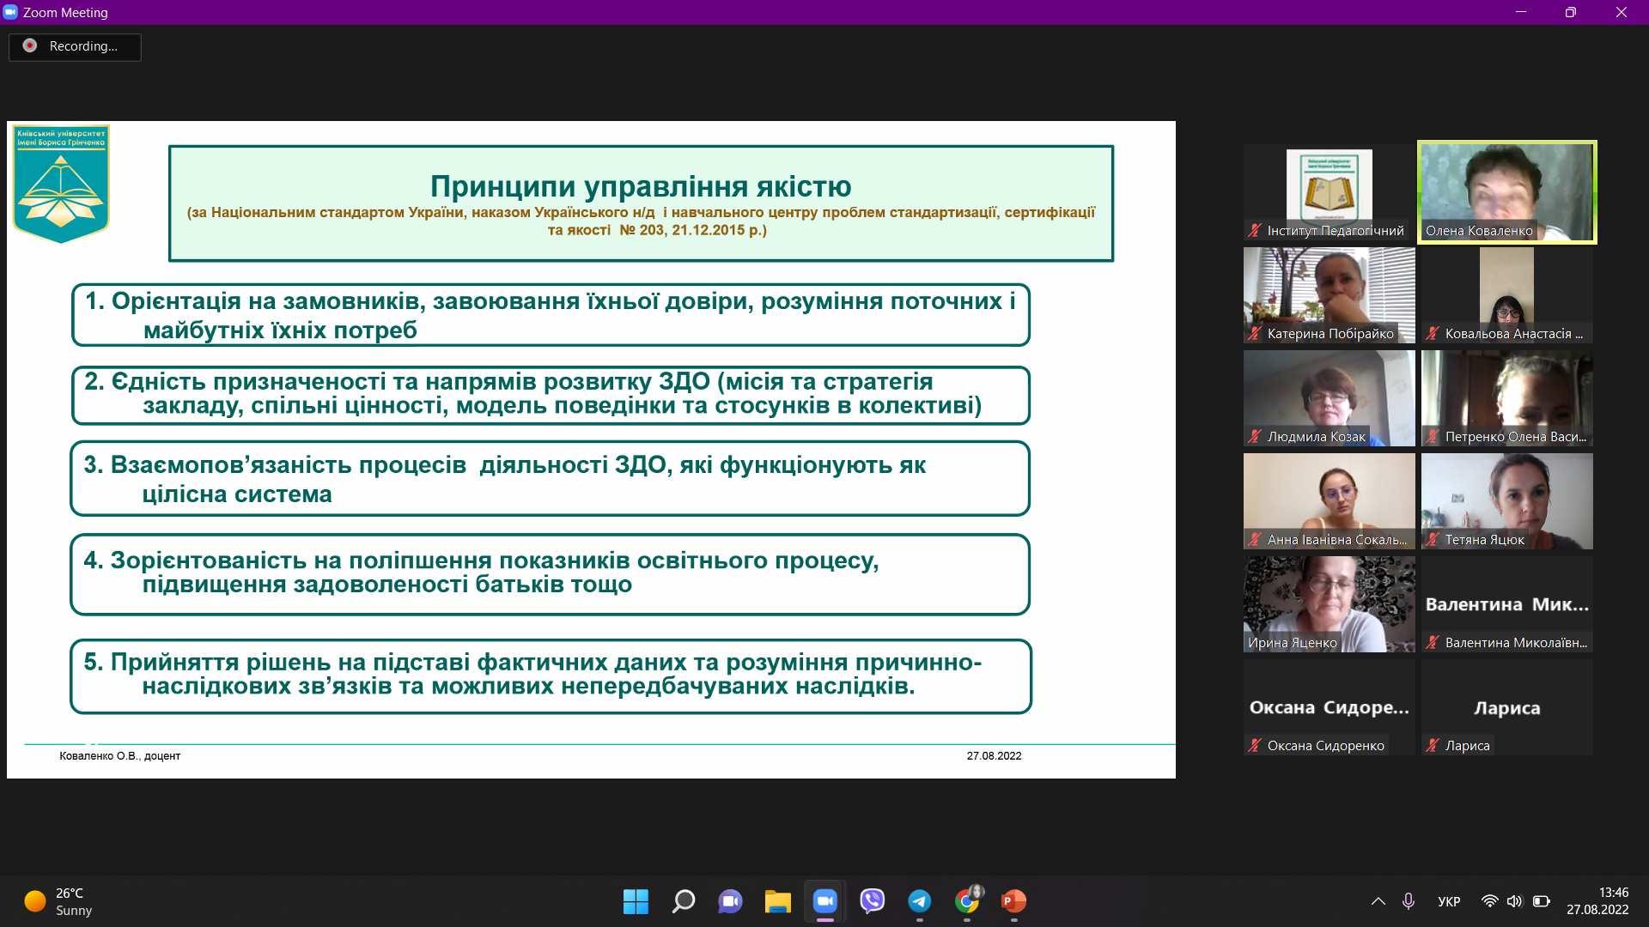
Task: Switch to Zoom taskbar icon
Action: click(x=825, y=901)
